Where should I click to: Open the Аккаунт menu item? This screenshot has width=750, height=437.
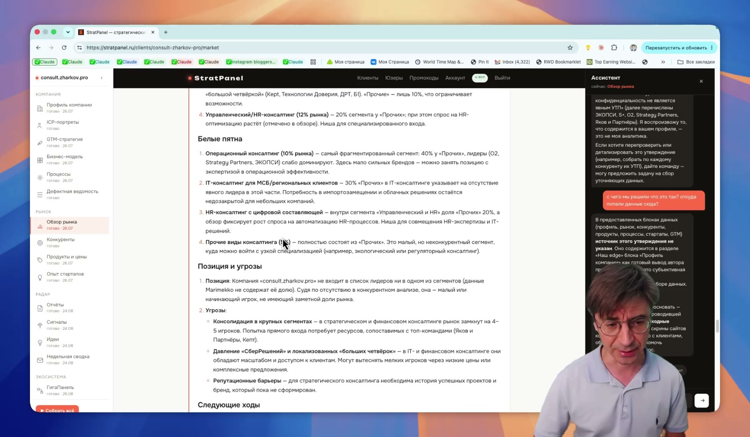coord(455,78)
